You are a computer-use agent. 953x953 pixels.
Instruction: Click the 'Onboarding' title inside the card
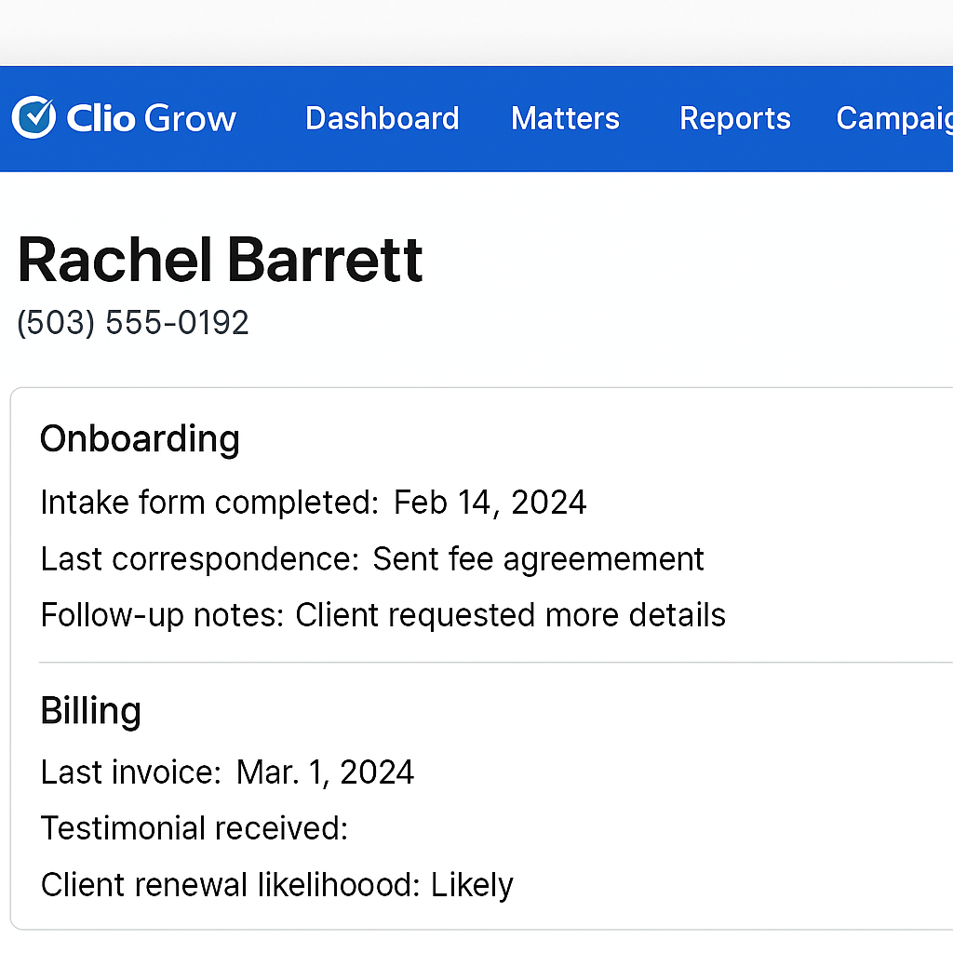tap(140, 437)
